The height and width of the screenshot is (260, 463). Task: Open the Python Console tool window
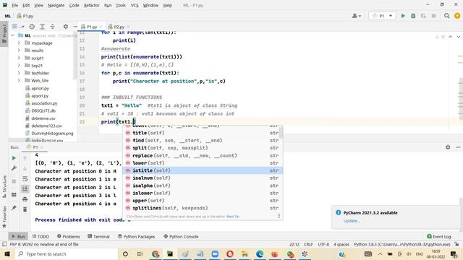pyautogui.click(x=181, y=236)
